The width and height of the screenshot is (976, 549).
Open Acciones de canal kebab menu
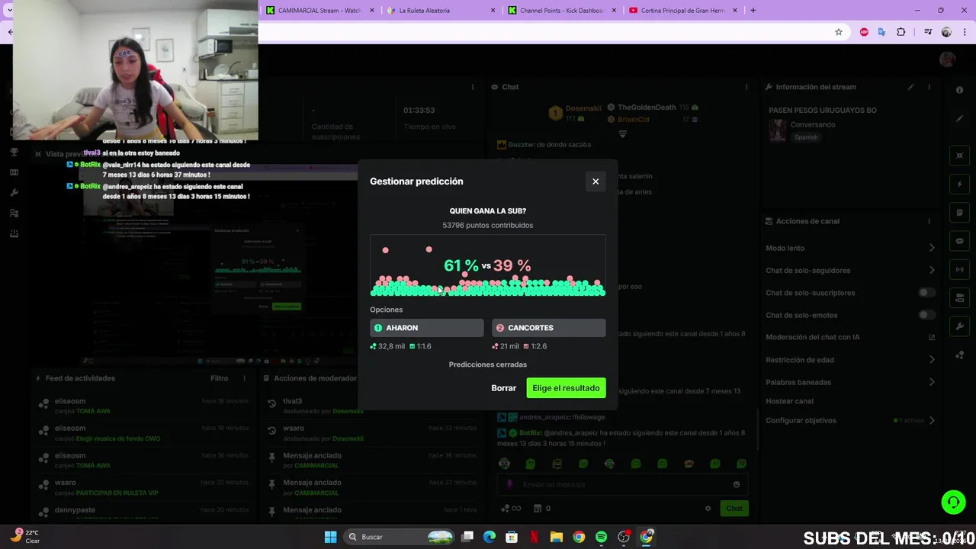929,221
